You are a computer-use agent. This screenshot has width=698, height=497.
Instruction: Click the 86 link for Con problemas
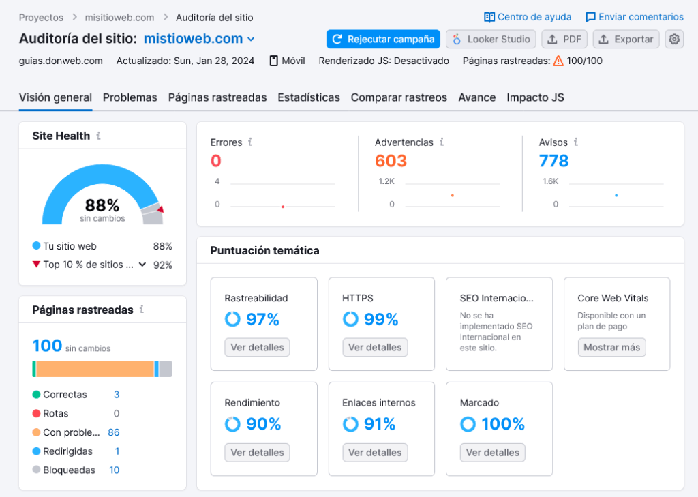point(113,432)
